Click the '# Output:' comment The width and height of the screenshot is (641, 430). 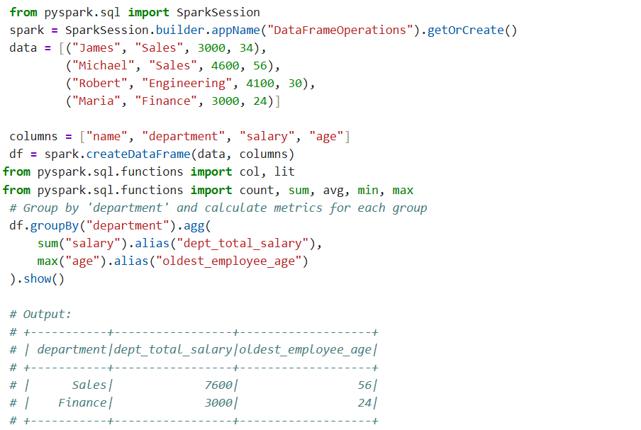tap(40, 315)
